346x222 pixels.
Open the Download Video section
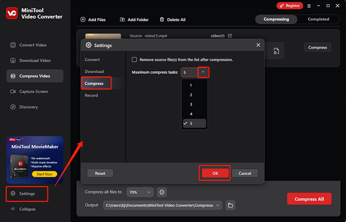(31, 61)
